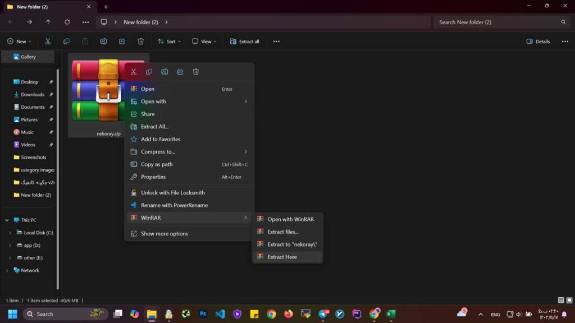The image size is (575, 323).
Task: Open Visual Studio Code from taskbar
Action: pos(220,314)
